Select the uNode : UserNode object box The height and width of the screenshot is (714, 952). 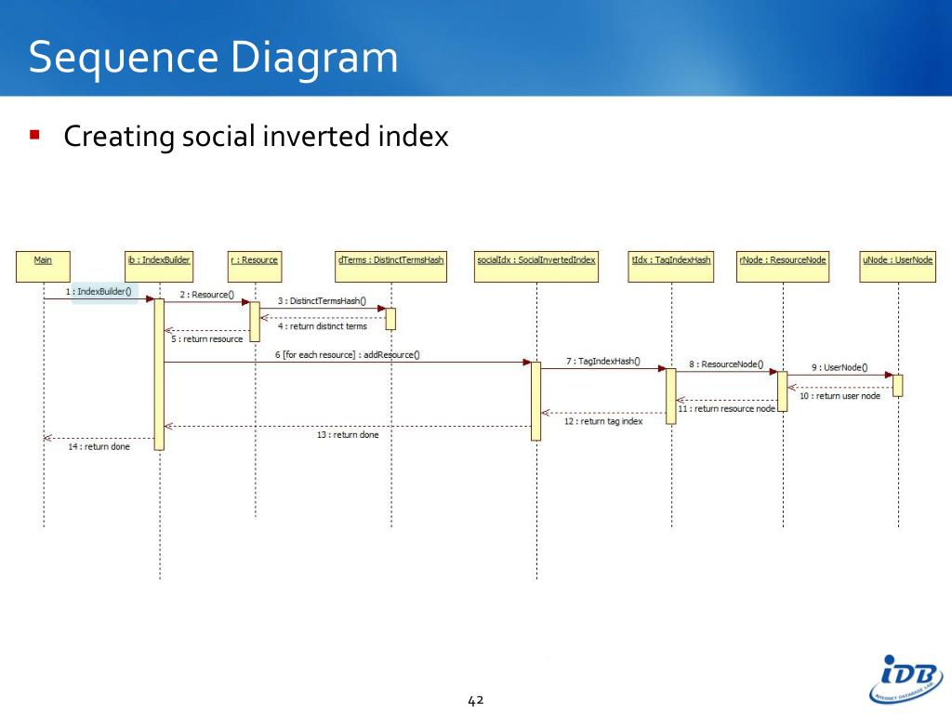coord(898,267)
